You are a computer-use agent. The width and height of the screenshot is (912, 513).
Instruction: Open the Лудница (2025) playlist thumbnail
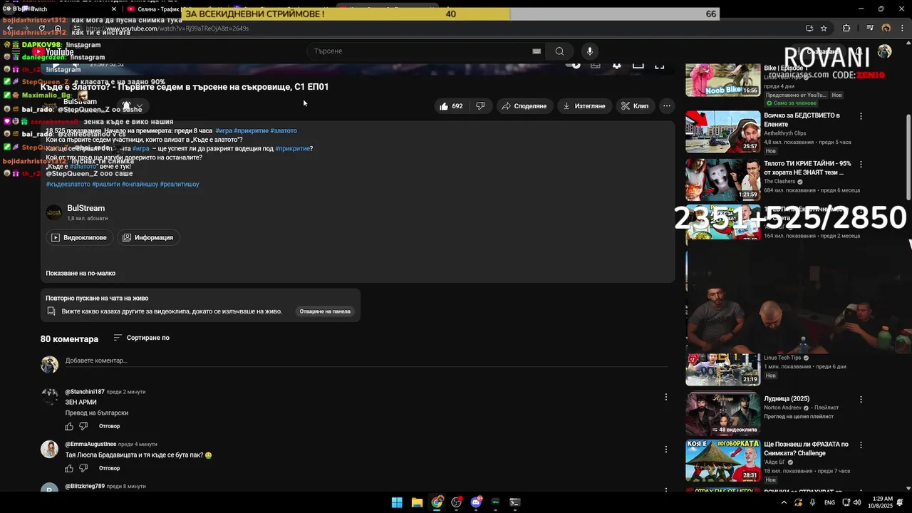pyautogui.click(x=723, y=413)
